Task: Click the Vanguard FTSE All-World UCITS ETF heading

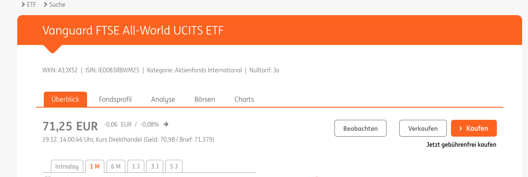Action: tap(133, 30)
